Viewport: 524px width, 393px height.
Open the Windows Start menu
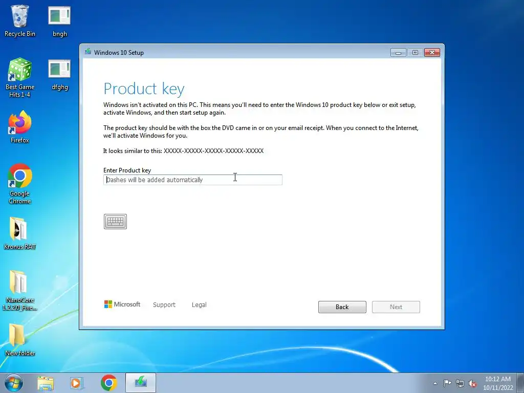click(x=14, y=383)
